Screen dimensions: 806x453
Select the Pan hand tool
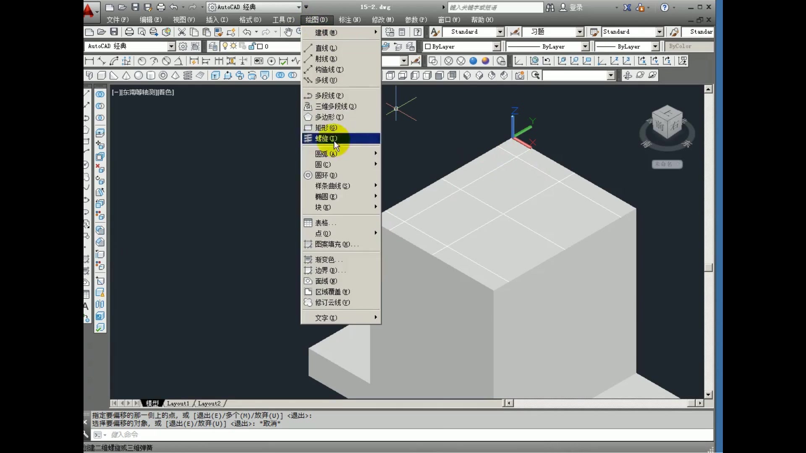point(288,32)
